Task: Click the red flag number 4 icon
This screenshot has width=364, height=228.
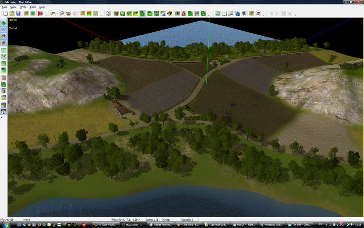Action: (184, 13)
